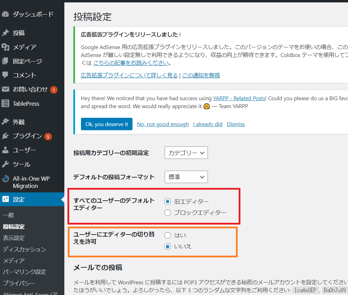Select the ブロックエディター radio button
The image size is (348, 295).
pos(168,213)
